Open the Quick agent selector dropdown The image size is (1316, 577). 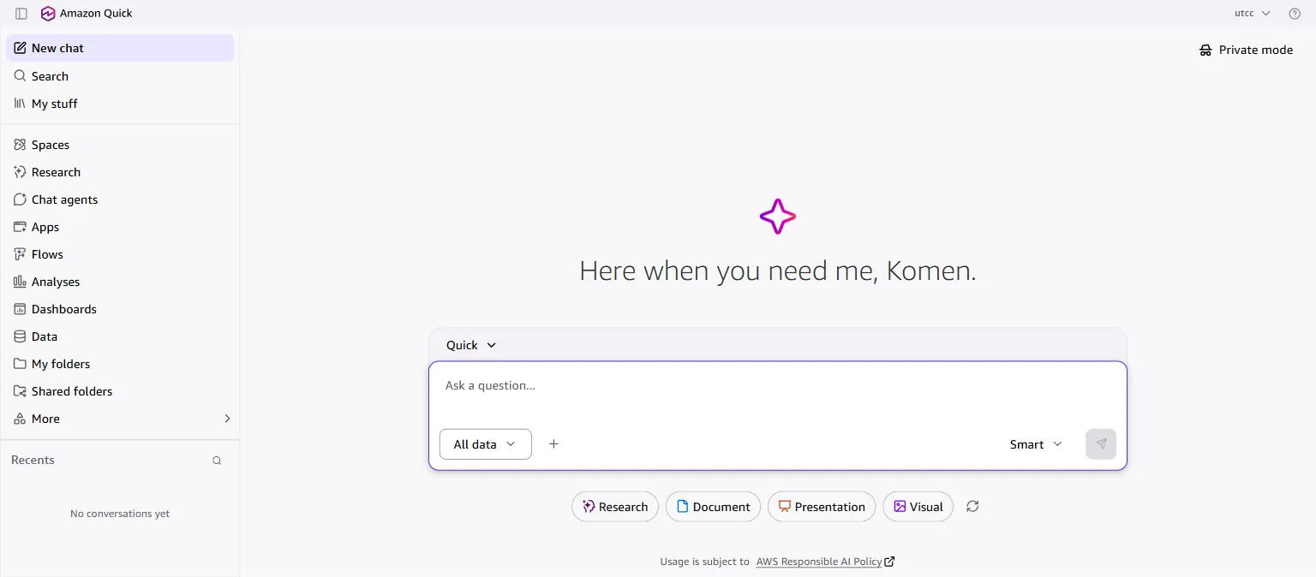471,345
